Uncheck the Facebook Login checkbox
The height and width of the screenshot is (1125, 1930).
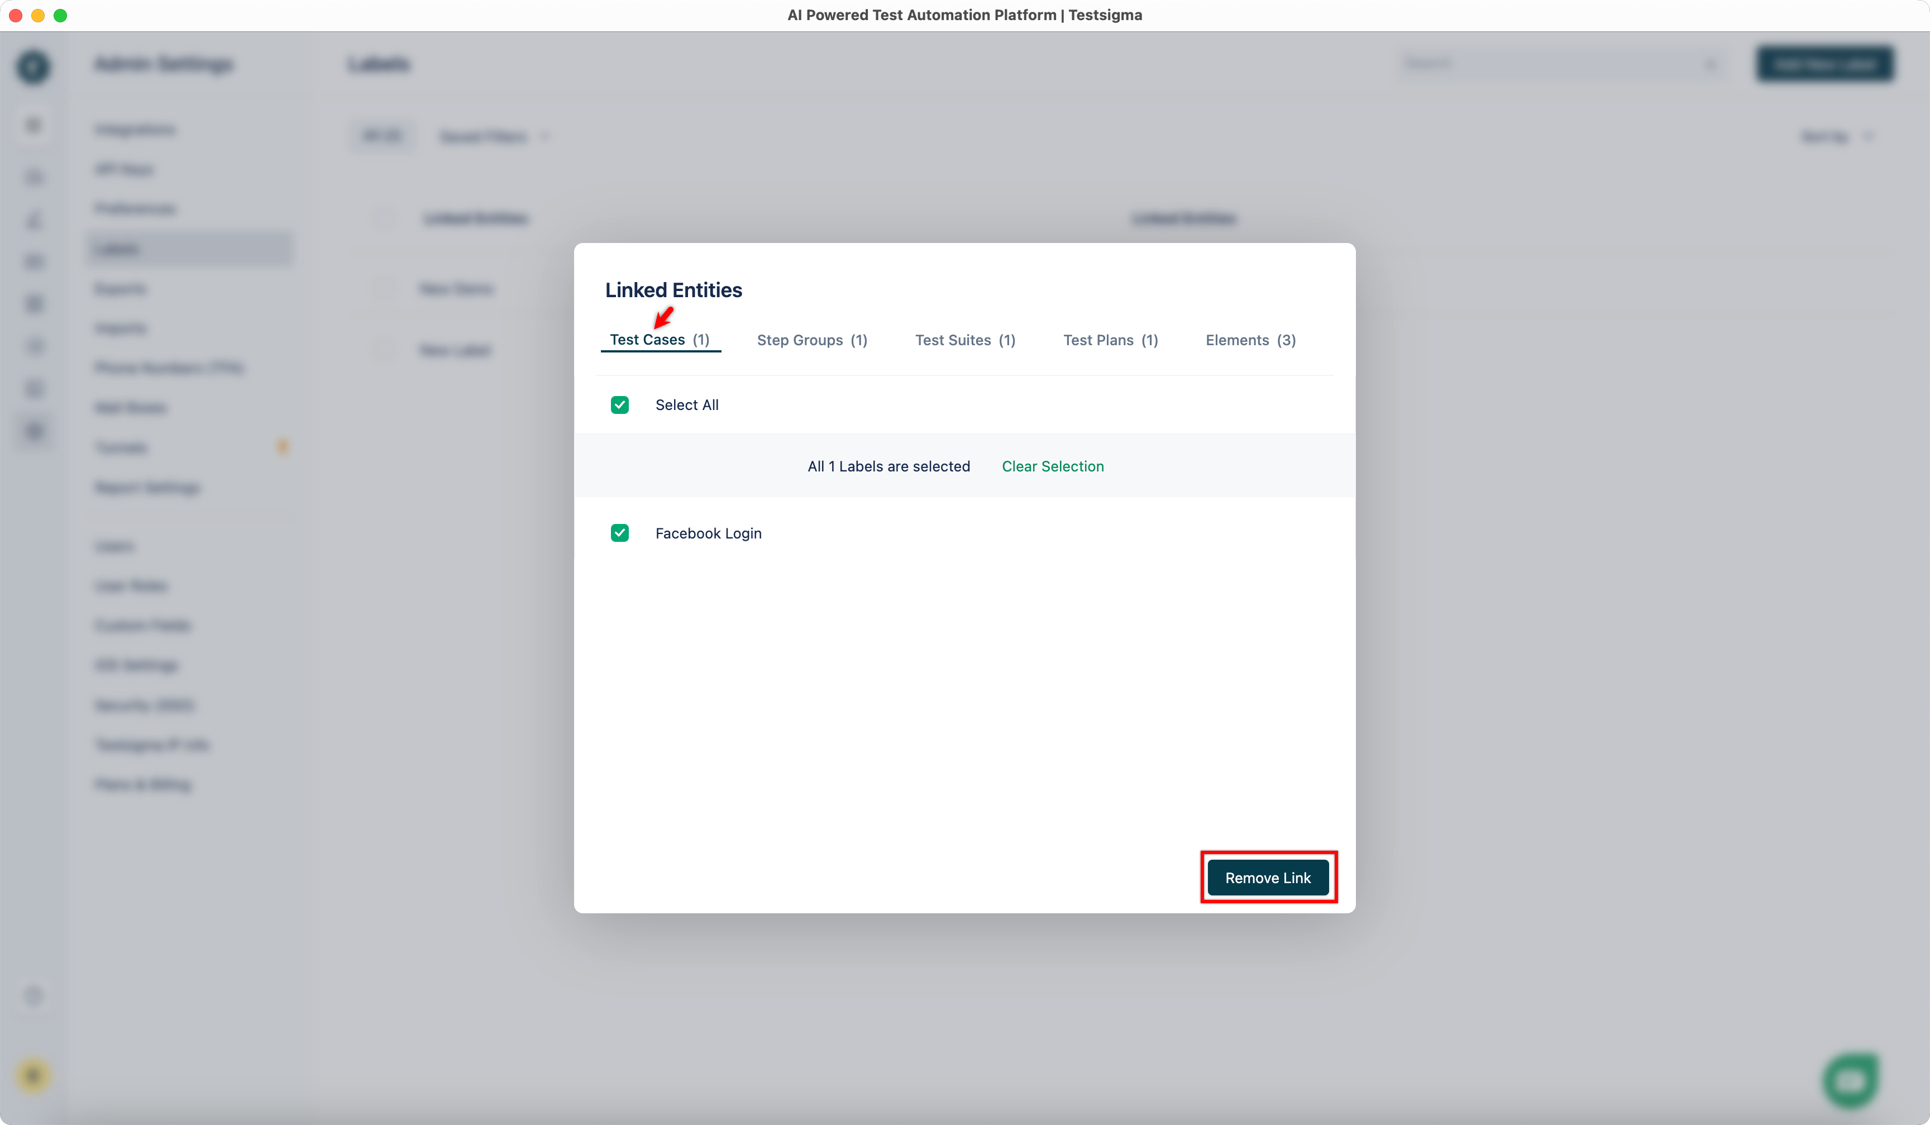tap(619, 533)
